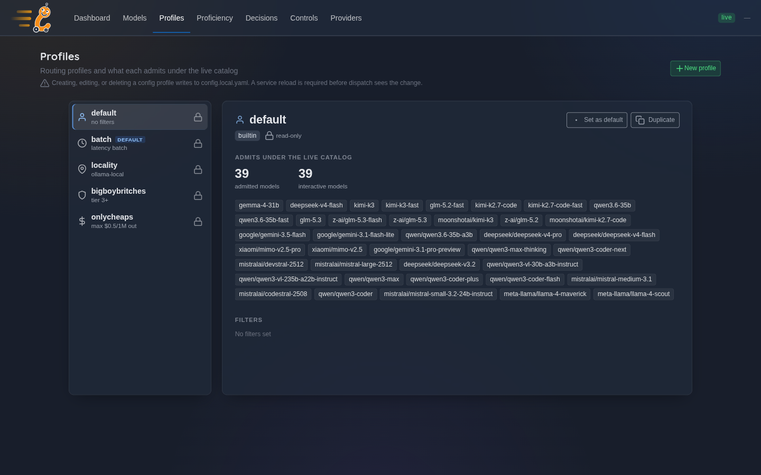This screenshot has width=761, height=475.
Task: Click the mistralai/mistral-large-2512 model chip
Action: click(354, 264)
